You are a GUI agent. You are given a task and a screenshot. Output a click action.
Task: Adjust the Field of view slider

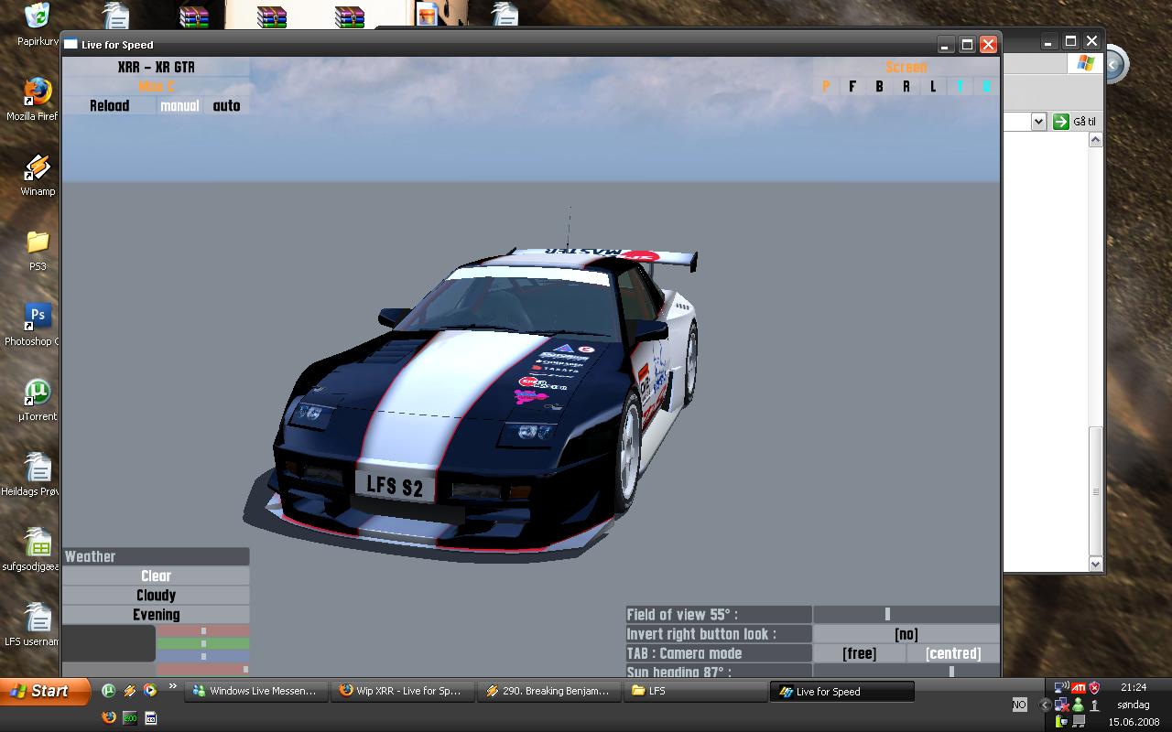(x=906, y=615)
